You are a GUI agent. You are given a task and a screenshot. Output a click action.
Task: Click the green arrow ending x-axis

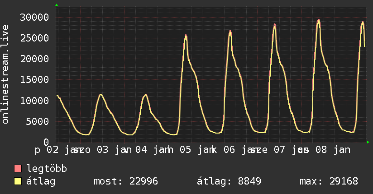[368, 142]
